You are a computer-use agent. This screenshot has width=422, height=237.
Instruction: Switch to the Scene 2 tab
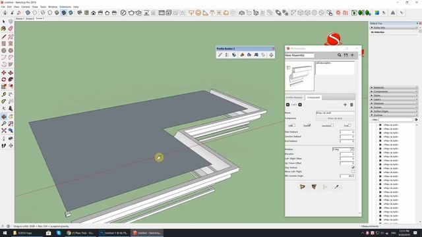(30, 18)
